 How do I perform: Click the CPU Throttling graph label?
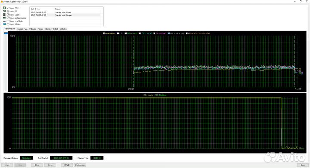(x=161, y=95)
